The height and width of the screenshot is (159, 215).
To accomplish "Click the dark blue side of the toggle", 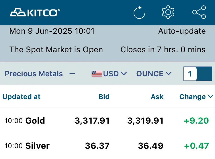I will [x=204, y=74].
